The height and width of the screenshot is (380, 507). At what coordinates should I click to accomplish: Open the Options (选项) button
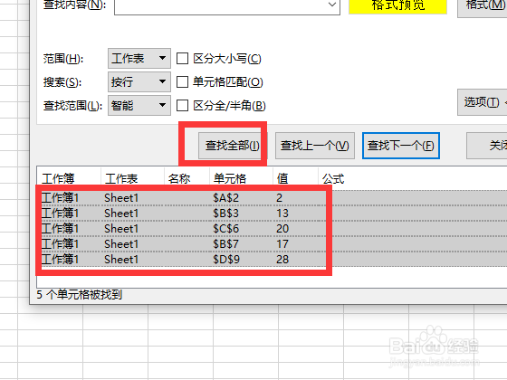(x=483, y=102)
